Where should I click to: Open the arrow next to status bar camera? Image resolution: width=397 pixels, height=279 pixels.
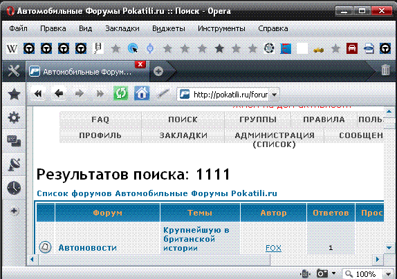(333, 273)
